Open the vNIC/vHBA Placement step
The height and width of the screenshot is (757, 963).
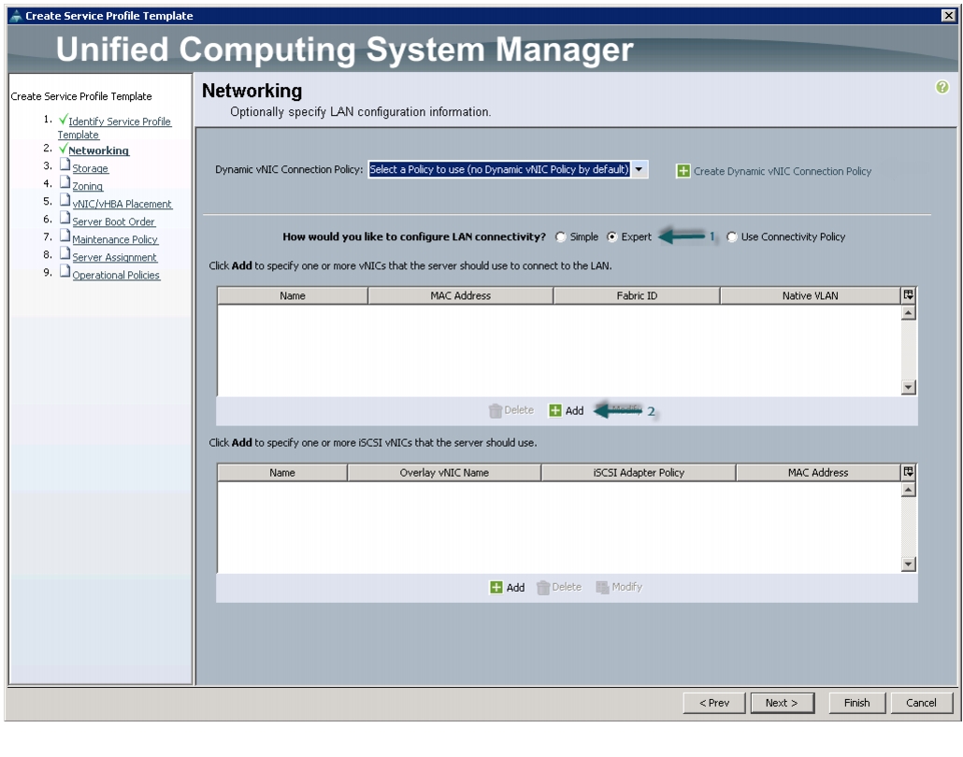(122, 204)
